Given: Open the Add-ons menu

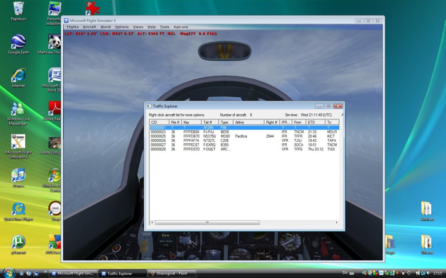Looking at the screenshot, I should (x=181, y=27).
